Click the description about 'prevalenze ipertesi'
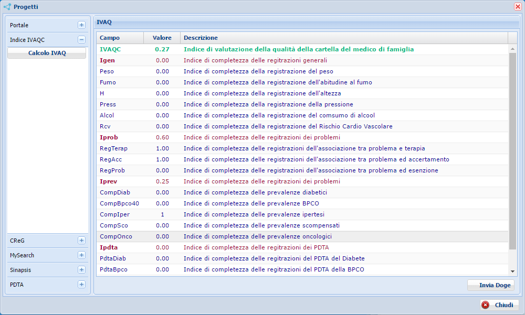Image resolution: width=525 pixels, height=315 pixels. 254,214
